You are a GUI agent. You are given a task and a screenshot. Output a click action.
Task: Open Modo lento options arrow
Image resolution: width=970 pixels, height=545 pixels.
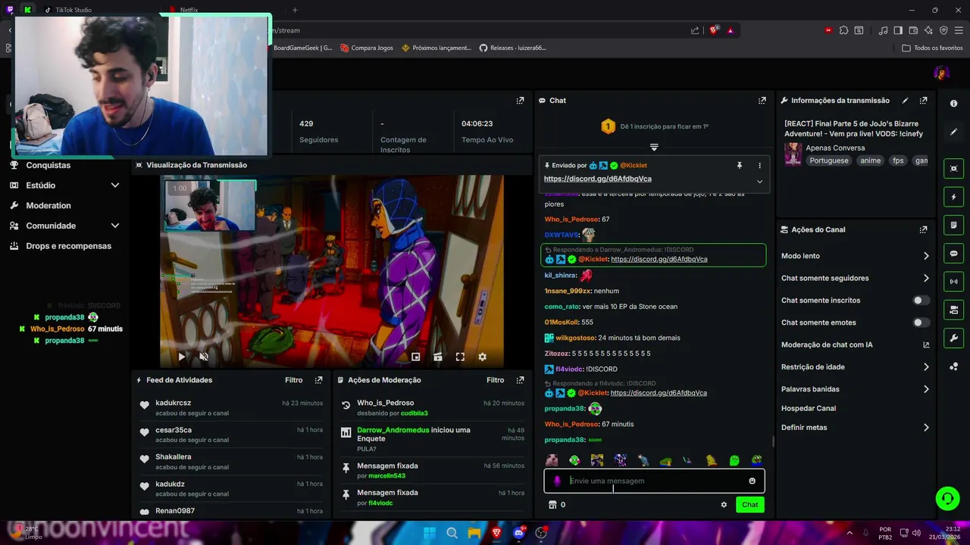926,256
